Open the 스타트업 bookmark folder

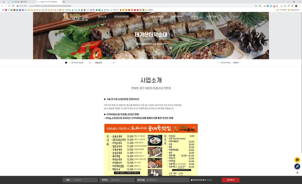pyautogui.click(x=67, y=10)
